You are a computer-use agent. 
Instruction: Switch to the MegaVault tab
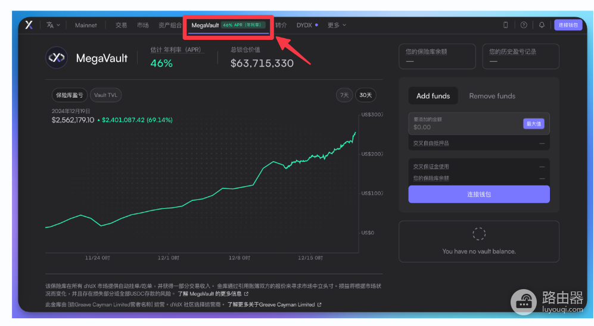coord(228,26)
